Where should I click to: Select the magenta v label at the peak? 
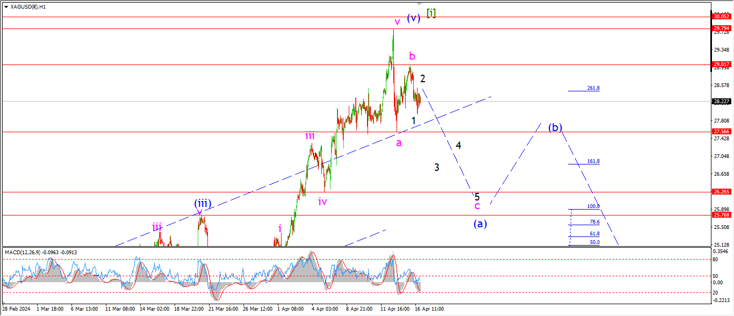click(397, 22)
